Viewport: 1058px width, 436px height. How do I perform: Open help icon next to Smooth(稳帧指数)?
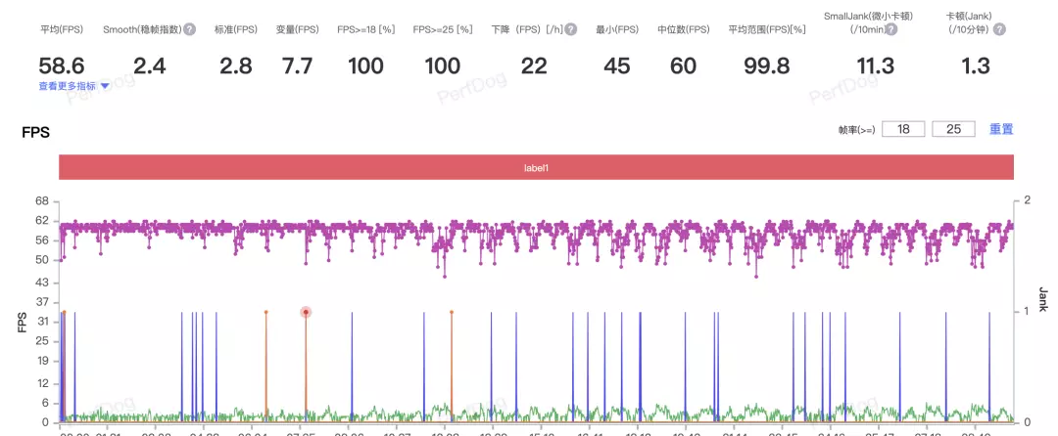coord(190,29)
